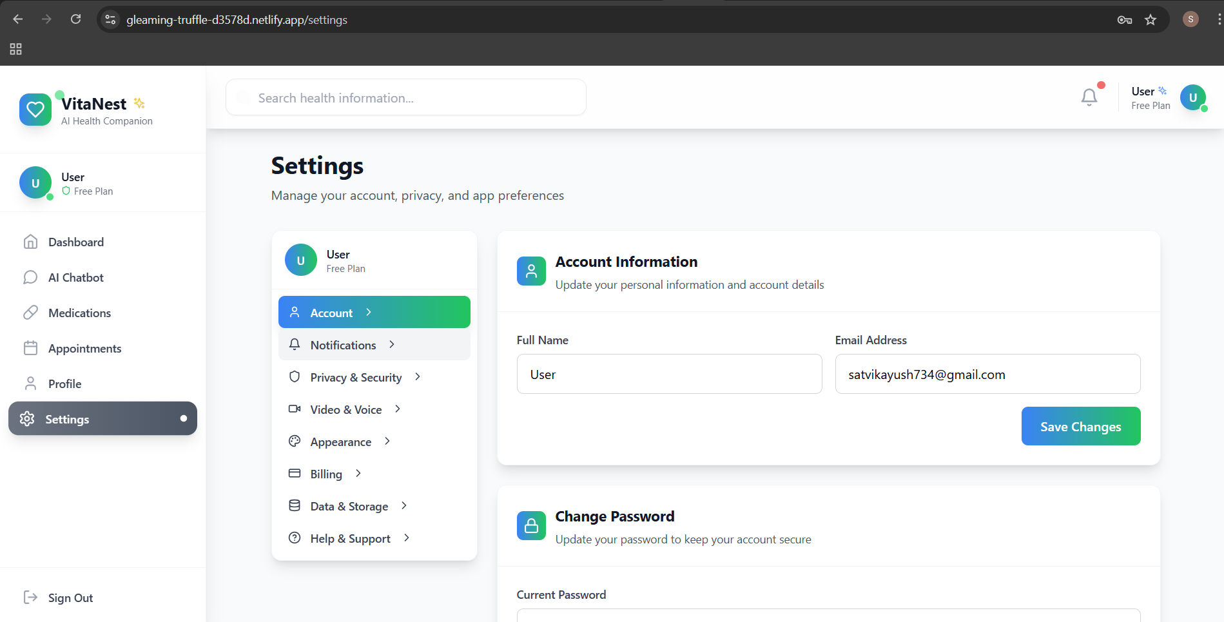Image resolution: width=1224 pixels, height=622 pixels.
Task: Switch to Notifications settings tab
Action: [374, 344]
